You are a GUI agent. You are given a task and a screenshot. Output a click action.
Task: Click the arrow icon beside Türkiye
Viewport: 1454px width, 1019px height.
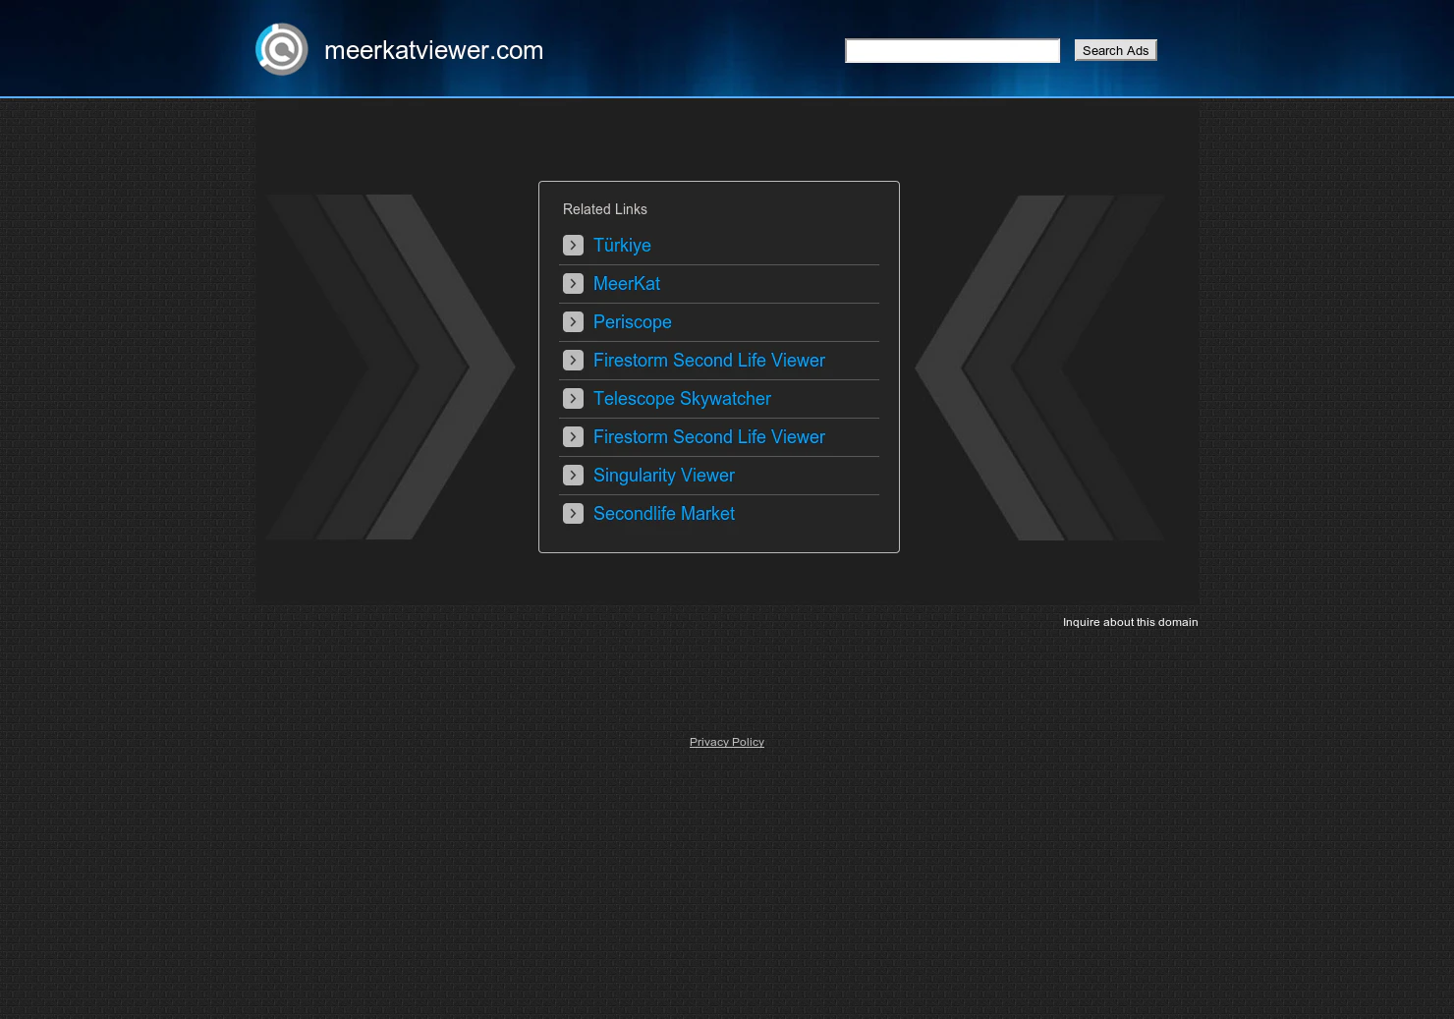574,246
